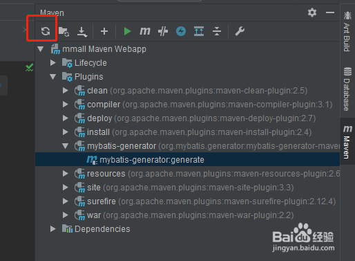Open Execute Maven Goal with the m icon

point(145,31)
